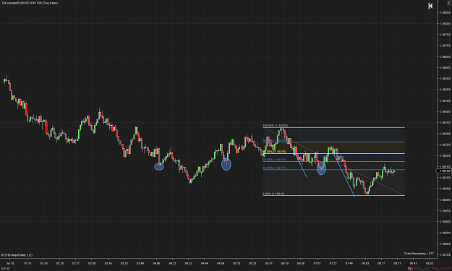Click the 05:51 time axis label
Image resolution: width=452 pixels, height=271 pixels.
[268, 263]
